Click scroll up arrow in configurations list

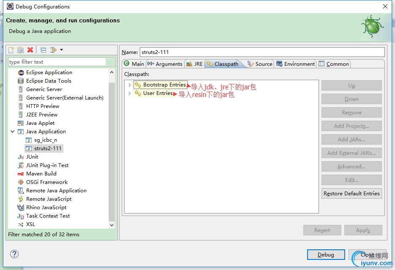click(x=112, y=73)
